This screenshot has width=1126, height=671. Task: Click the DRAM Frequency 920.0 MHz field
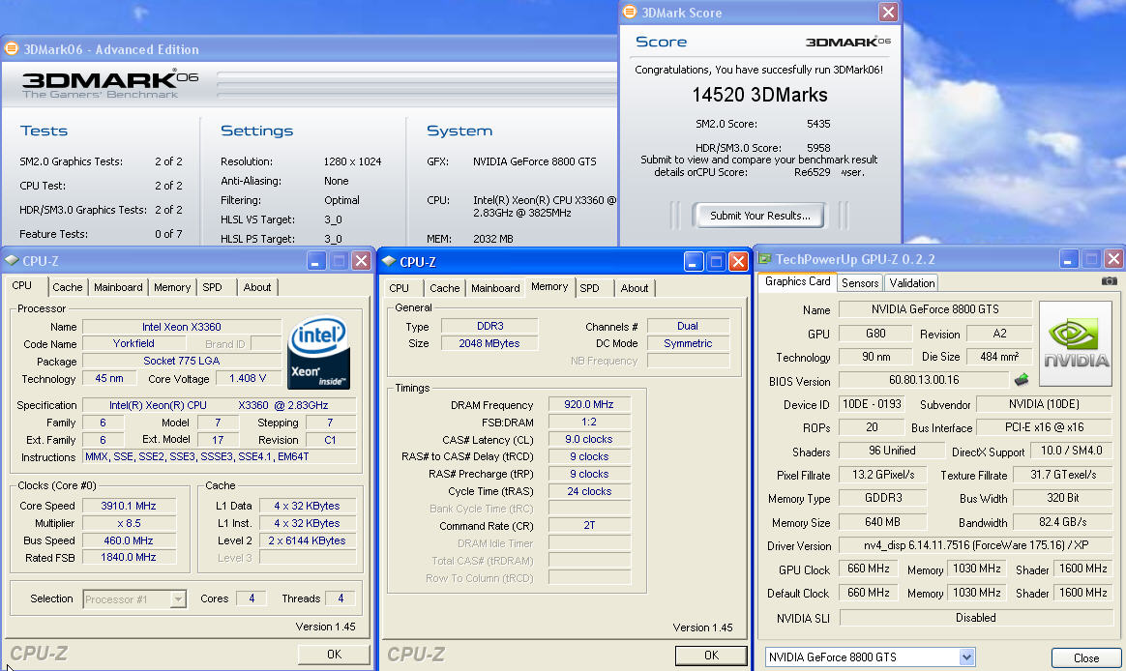click(x=589, y=405)
